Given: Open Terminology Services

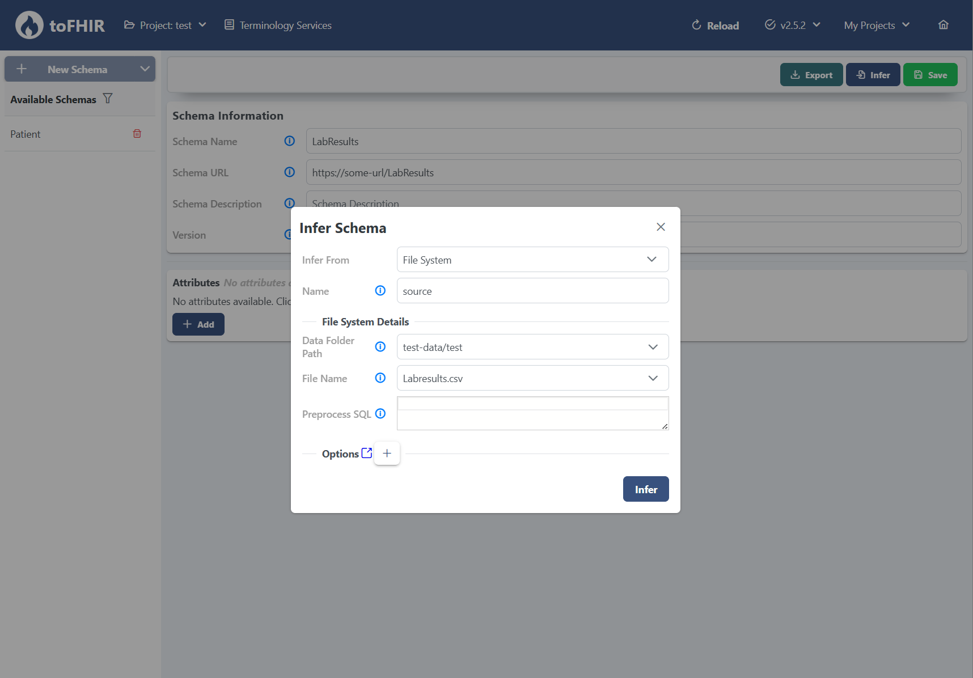Looking at the screenshot, I should click(x=278, y=25).
